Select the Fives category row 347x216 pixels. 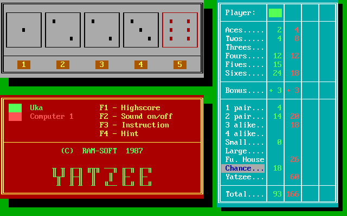click(245, 64)
